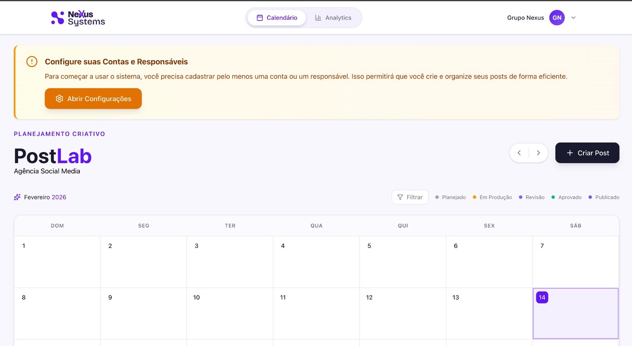Open the Filtrar filter button

(x=410, y=197)
